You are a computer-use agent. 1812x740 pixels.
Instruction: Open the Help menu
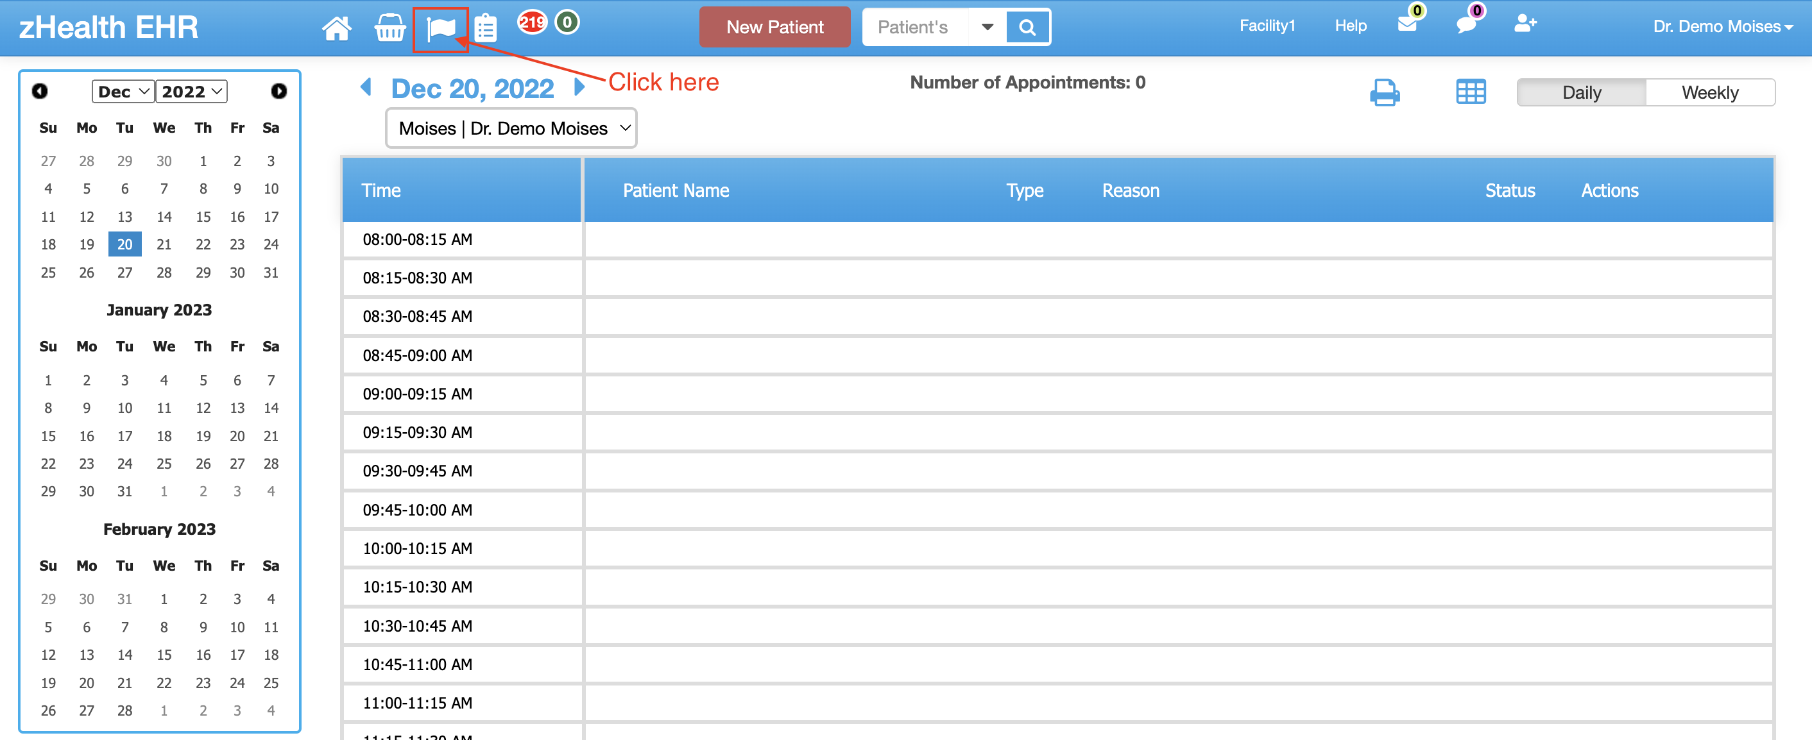1350,26
